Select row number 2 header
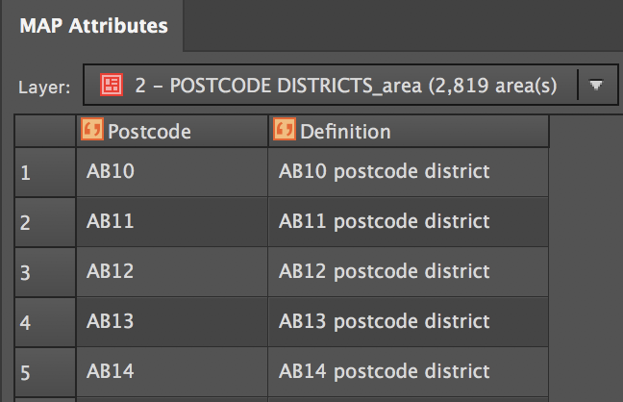Image resolution: width=623 pixels, height=402 pixels. click(x=45, y=222)
